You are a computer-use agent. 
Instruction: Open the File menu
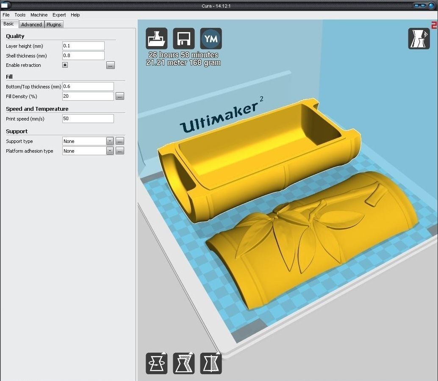pyautogui.click(x=6, y=15)
